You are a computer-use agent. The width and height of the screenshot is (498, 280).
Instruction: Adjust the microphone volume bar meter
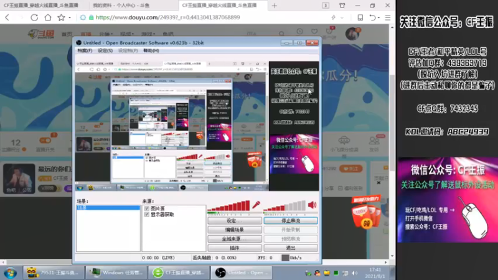point(228,206)
